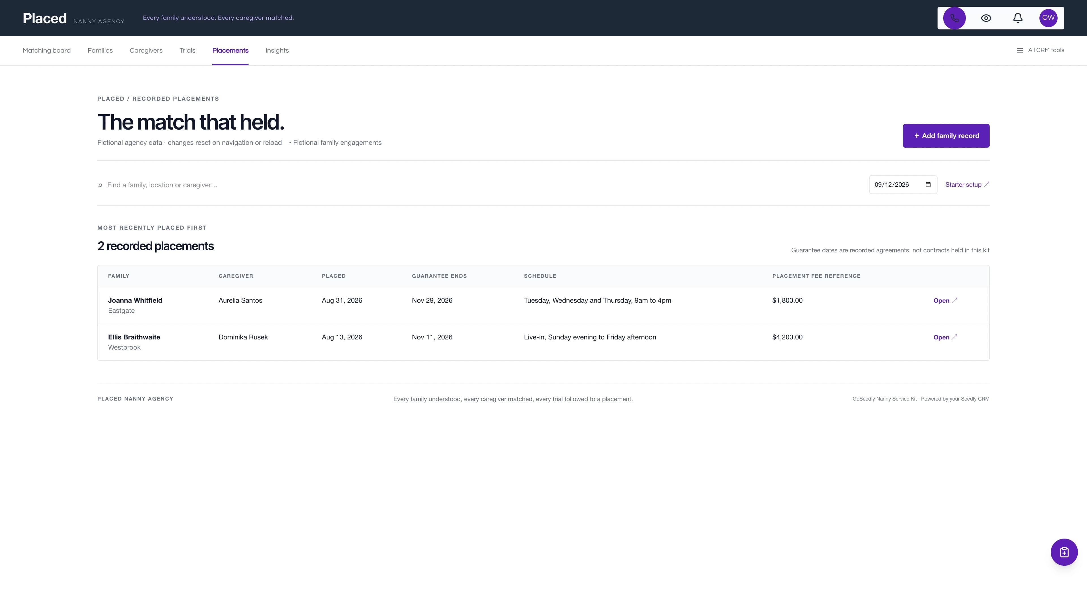Click the Tuesday, Wednesday and Thursday schedule
Image resolution: width=1087 pixels, height=611 pixels.
[x=597, y=300]
